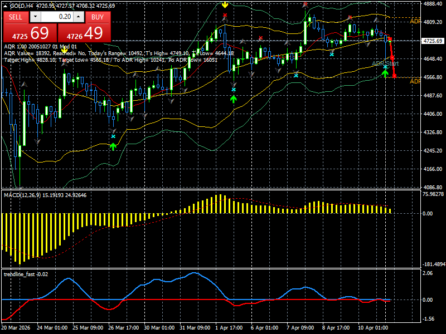Click the ADR Start label
Image resolution: width=446 pixels, height=334 pixels.
(x=385, y=63)
